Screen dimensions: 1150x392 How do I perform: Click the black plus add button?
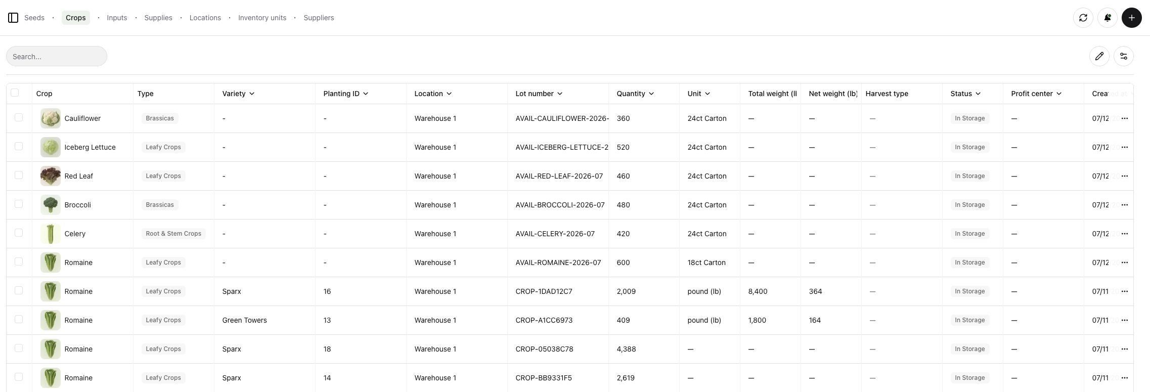point(1131,18)
